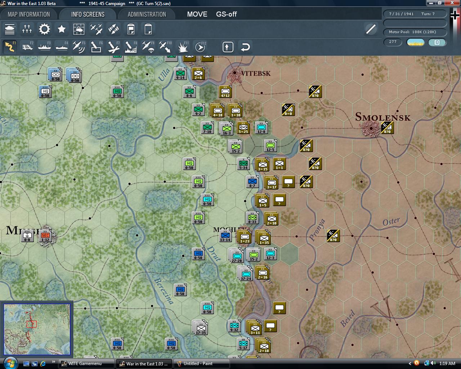This screenshot has height=369, width=461.
Task: Select the 17-35 infantry stack
Action: [201, 328]
